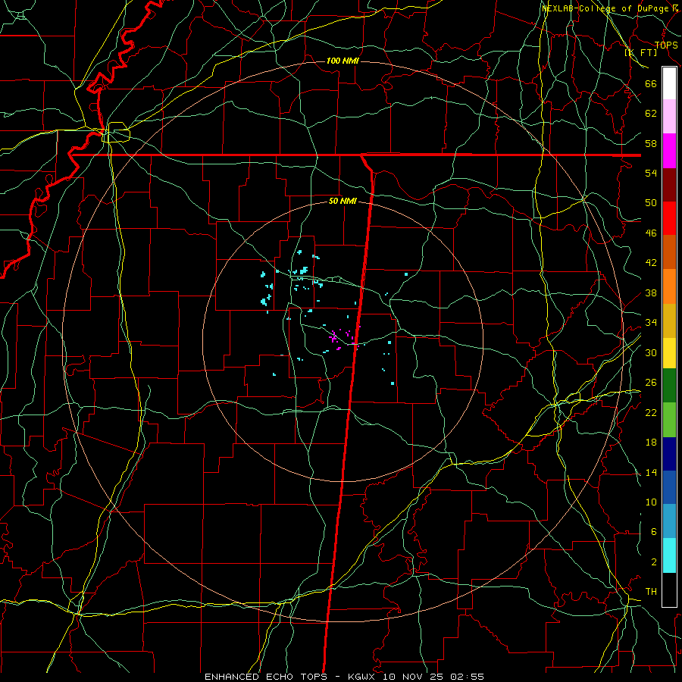Image resolution: width=682 pixels, height=682 pixels.
Task: Click the 02:55 timestamp in the caption
Action: coord(467,677)
